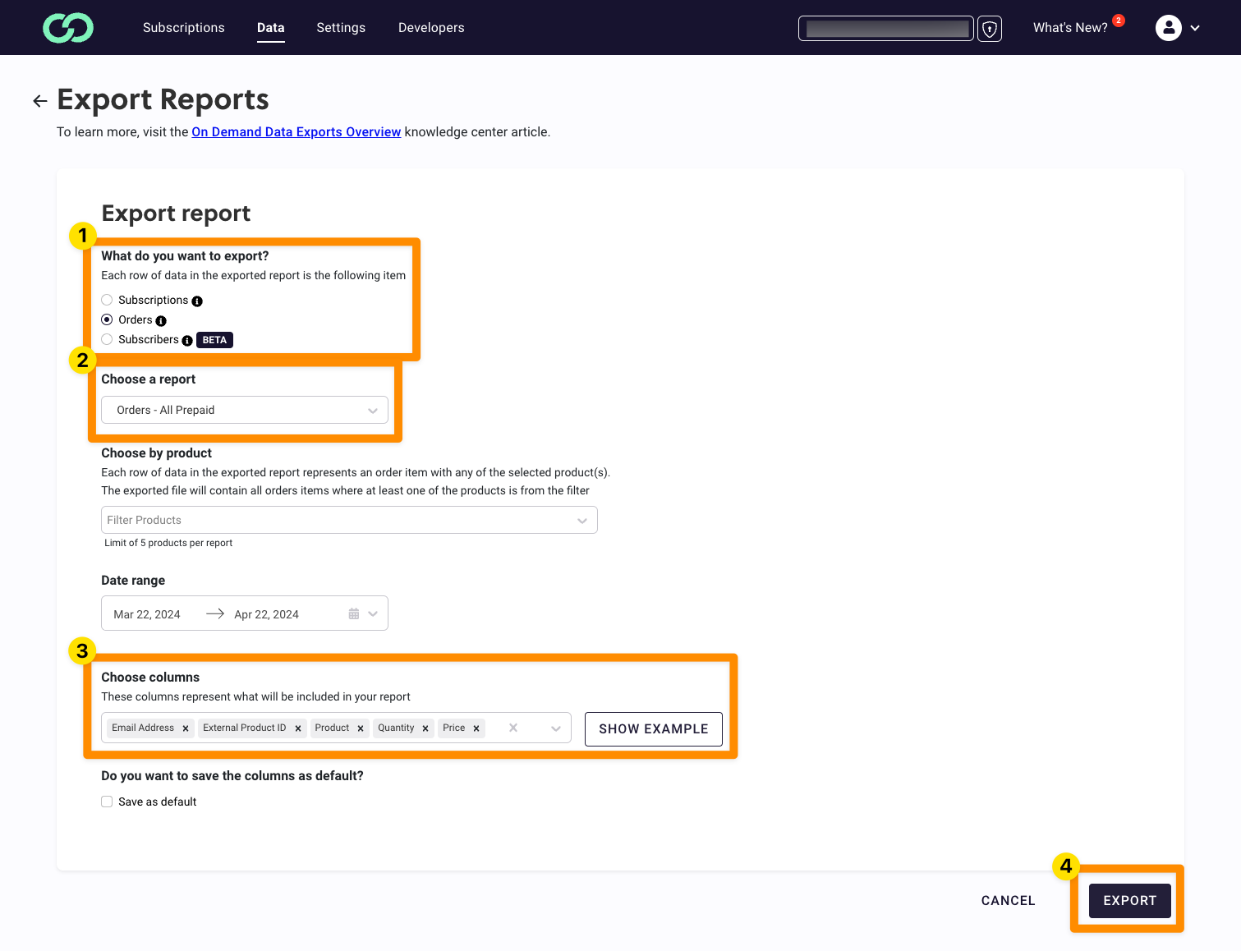Viewport: 1241px width, 951px height.
Task: Click the EXPORT button
Action: point(1130,901)
